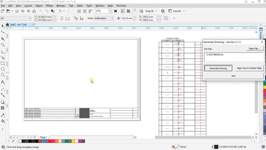This screenshot has width=266, height=150.
Task: Set page orientation to Landscape
Action: (x=67, y=18)
